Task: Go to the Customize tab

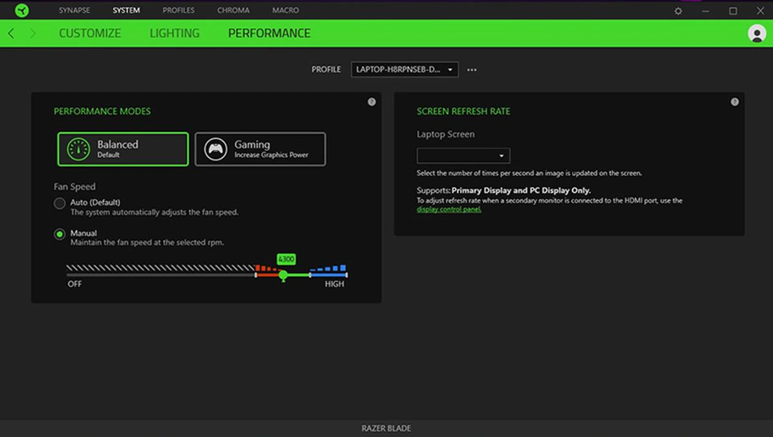Action: coord(90,33)
